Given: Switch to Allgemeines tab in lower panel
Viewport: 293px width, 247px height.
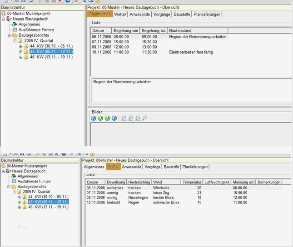Looking at the screenshot, I should point(94,167).
